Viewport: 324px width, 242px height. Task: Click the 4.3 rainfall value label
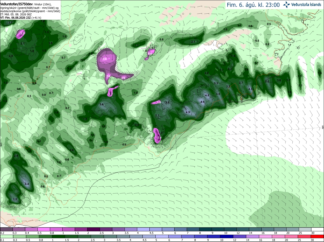[250, 89]
